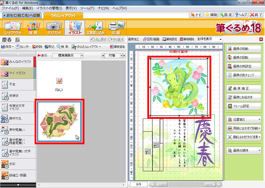This screenshot has width=265, height=188.
Task: Open the 印刷 print tool
Action: point(116,28)
